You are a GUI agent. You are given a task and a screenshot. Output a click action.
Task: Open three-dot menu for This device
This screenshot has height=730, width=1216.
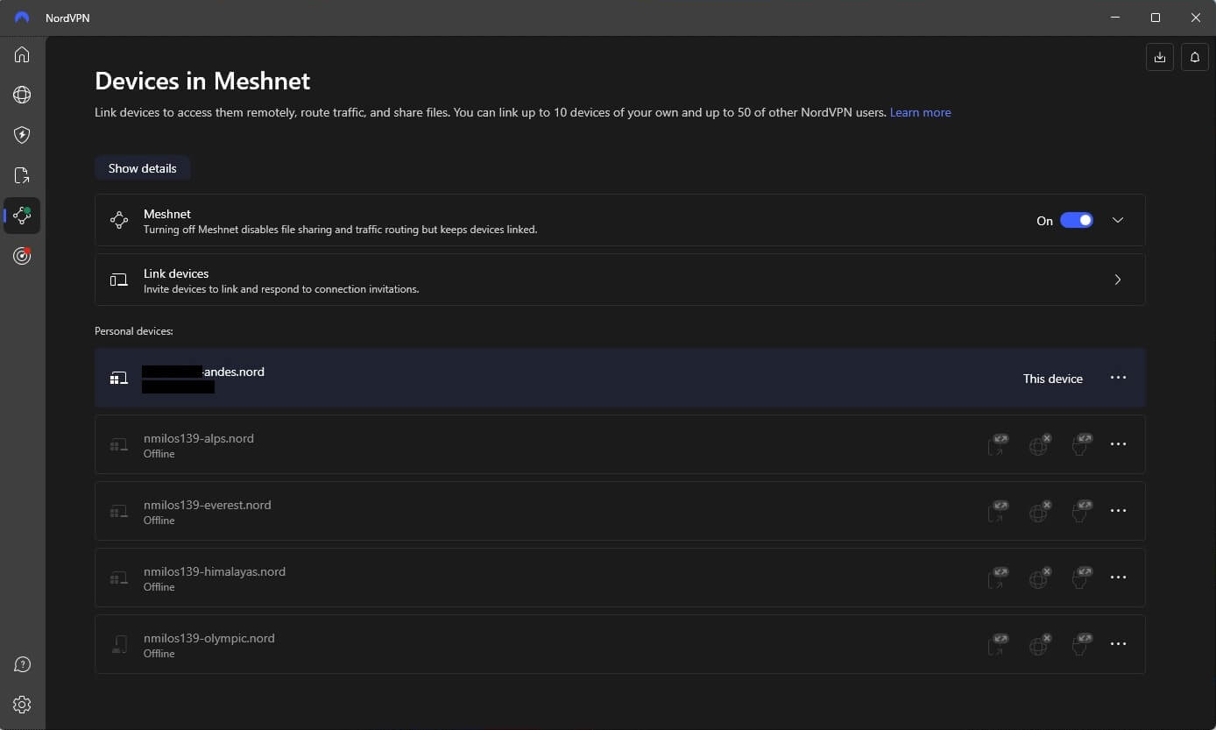click(1118, 378)
